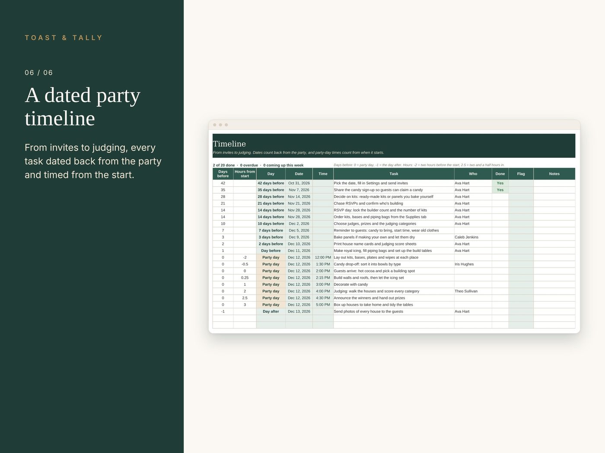Click the "Nov 14, 2026" date cell
605x453 pixels.
point(299,197)
